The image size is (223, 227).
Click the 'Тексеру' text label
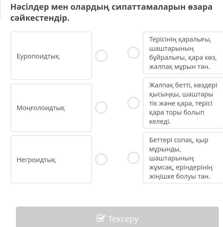pos(123,219)
